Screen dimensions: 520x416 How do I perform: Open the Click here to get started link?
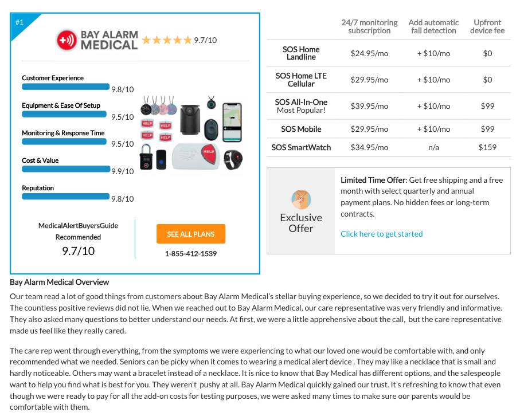tap(381, 234)
